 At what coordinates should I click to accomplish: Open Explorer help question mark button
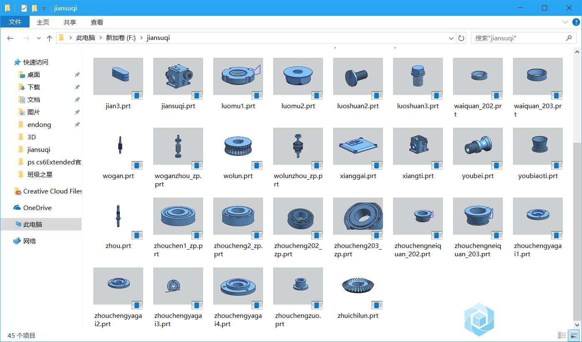click(576, 22)
